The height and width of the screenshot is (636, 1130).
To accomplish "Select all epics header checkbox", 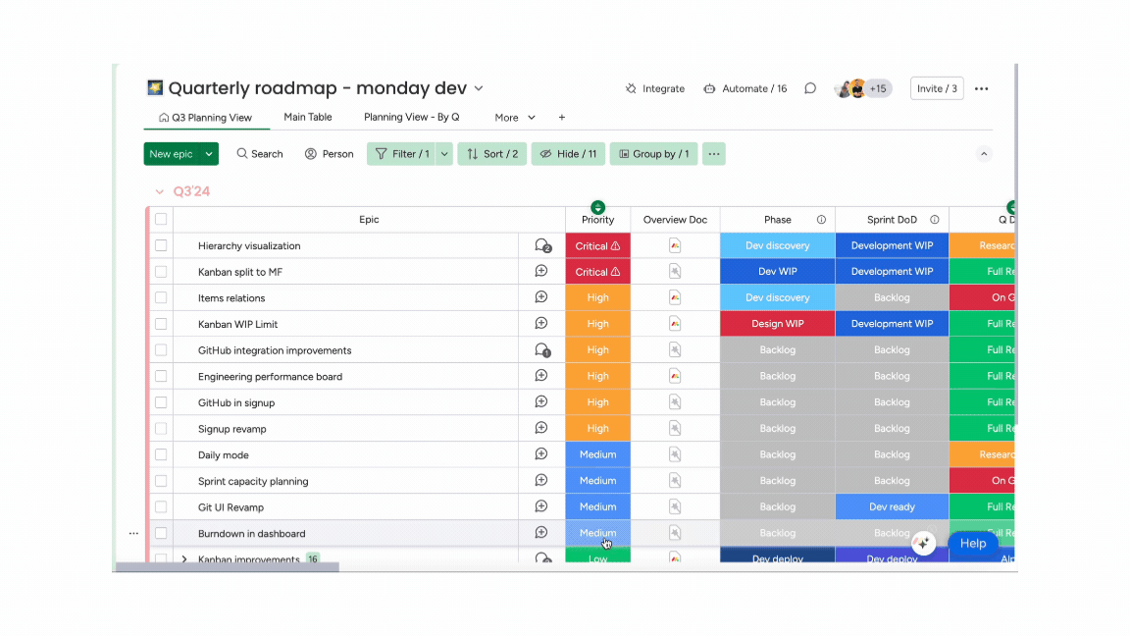I will pos(161,219).
